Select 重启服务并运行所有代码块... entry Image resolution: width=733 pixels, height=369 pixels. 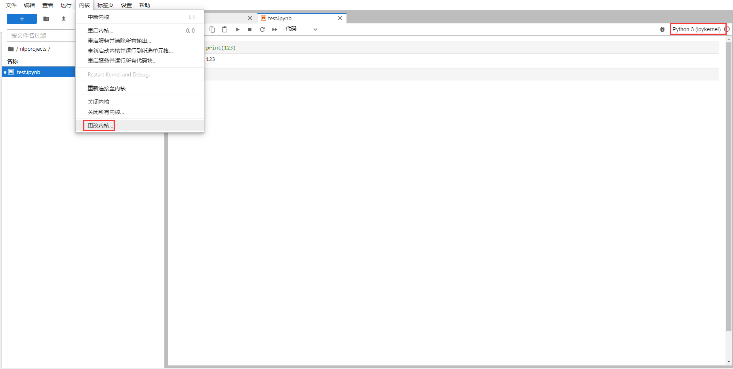[140, 61]
